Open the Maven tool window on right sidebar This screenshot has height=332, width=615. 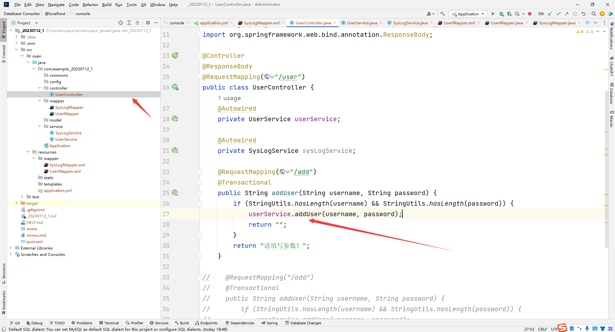[x=611, y=119]
